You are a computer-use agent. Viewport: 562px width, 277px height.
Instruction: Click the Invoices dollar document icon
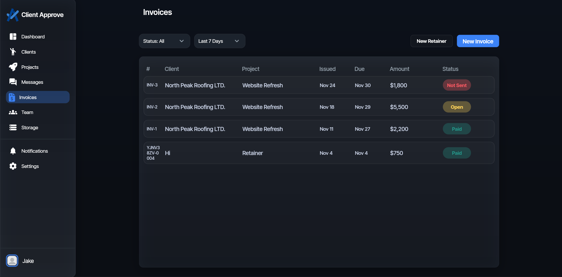click(x=12, y=97)
